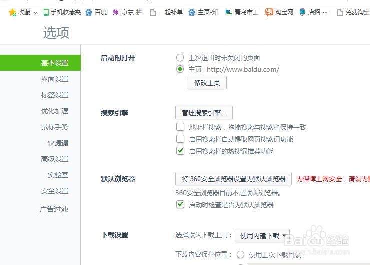Switch to 界面设置 settings
This screenshot has height=265, width=370.
tap(55, 79)
